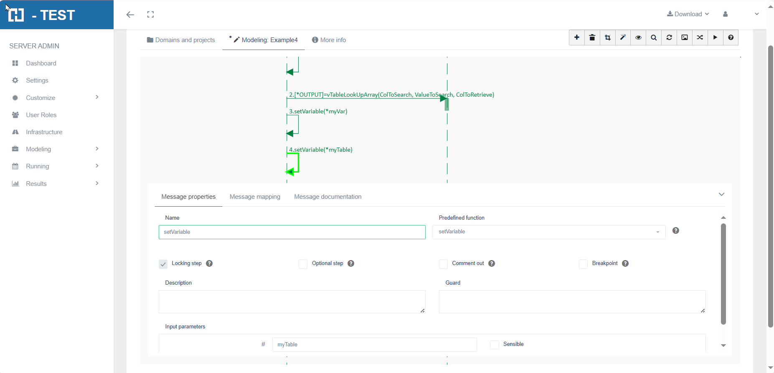Open the Download dropdown menu
Image resolution: width=774 pixels, height=373 pixels.
688,14
